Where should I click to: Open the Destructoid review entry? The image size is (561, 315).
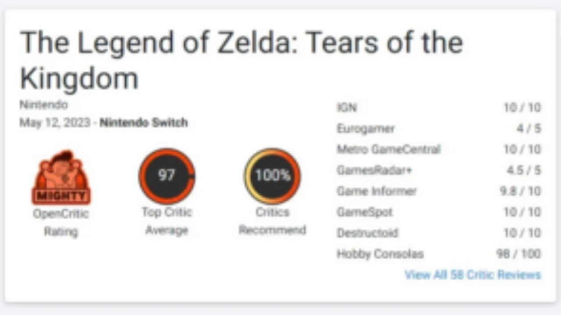coord(439,233)
